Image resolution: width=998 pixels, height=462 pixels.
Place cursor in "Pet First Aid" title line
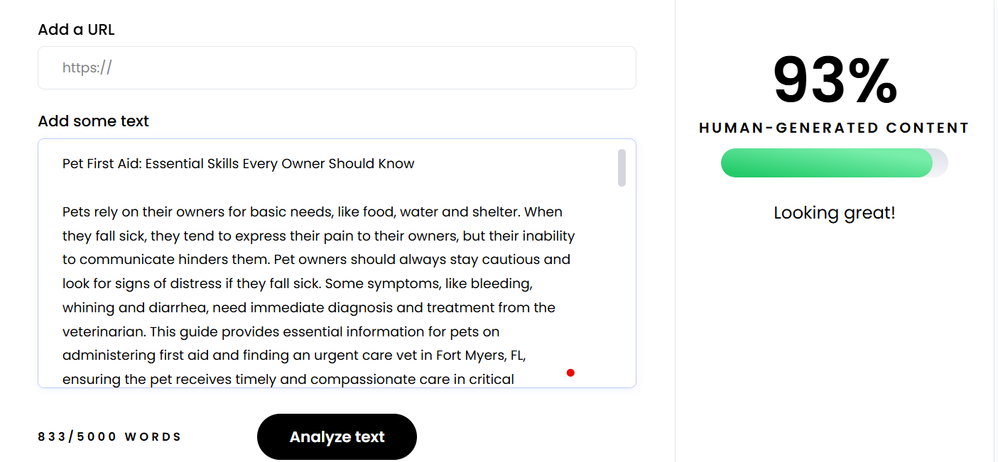point(238,164)
